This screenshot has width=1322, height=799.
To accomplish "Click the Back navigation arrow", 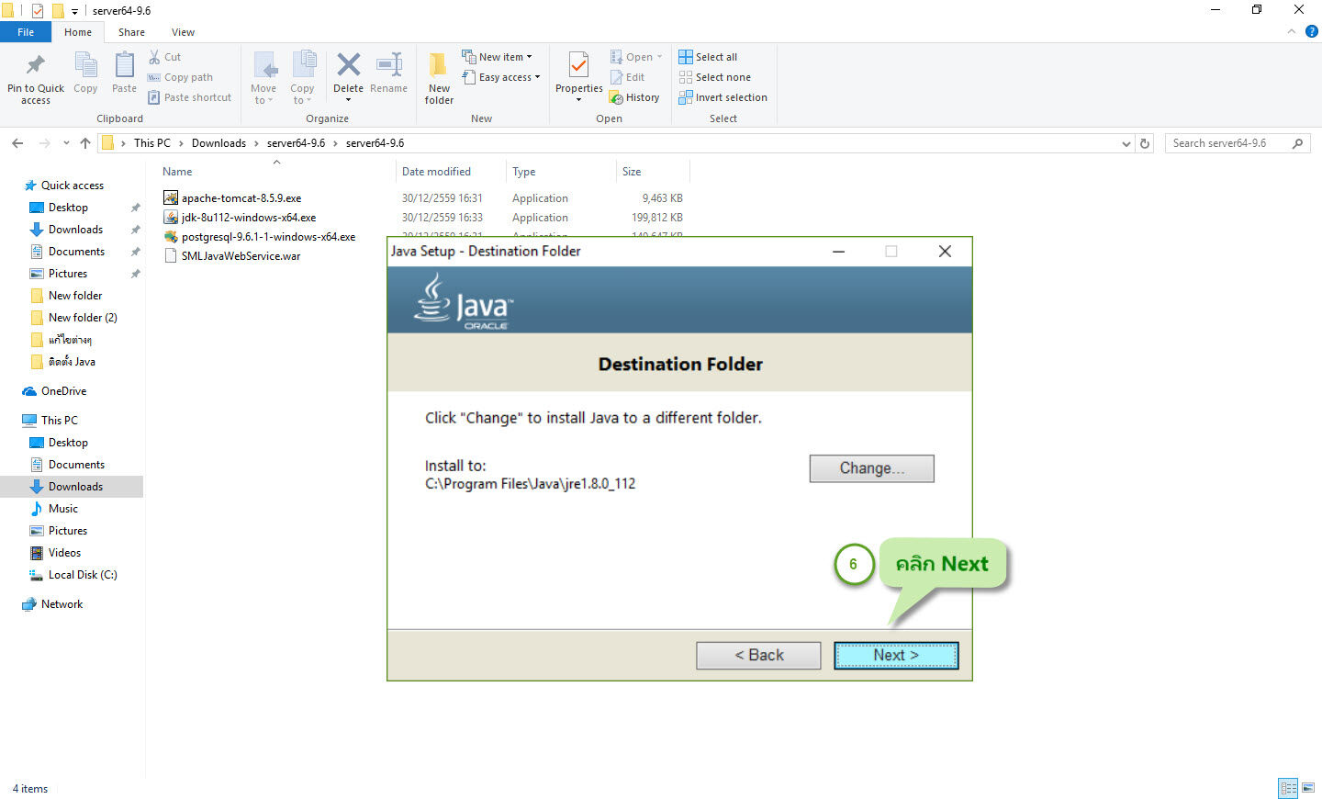I will (17, 143).
